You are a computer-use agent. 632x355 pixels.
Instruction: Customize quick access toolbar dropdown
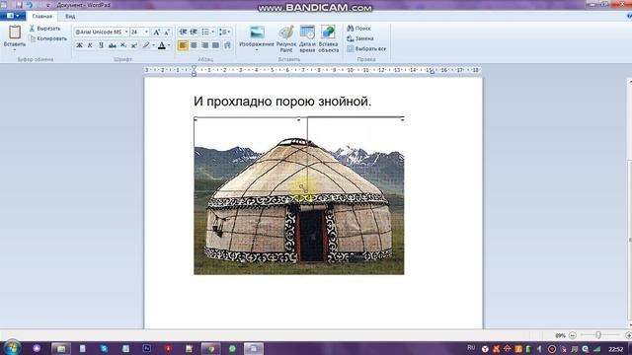pos(48,5)
